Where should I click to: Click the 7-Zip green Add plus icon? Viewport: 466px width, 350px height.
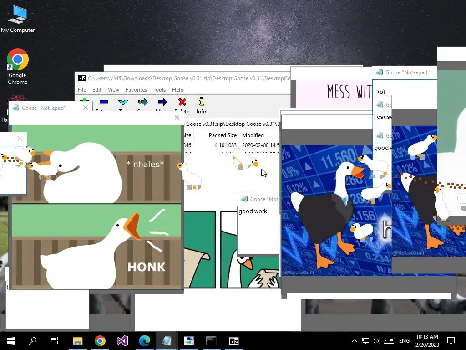(x=84, y=100)
